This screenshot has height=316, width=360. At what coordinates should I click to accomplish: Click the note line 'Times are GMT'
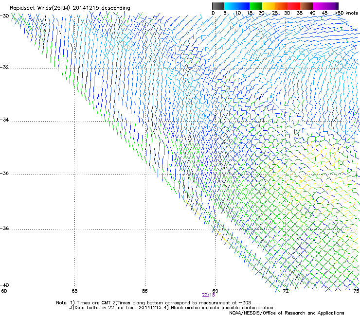click(94, 303)
